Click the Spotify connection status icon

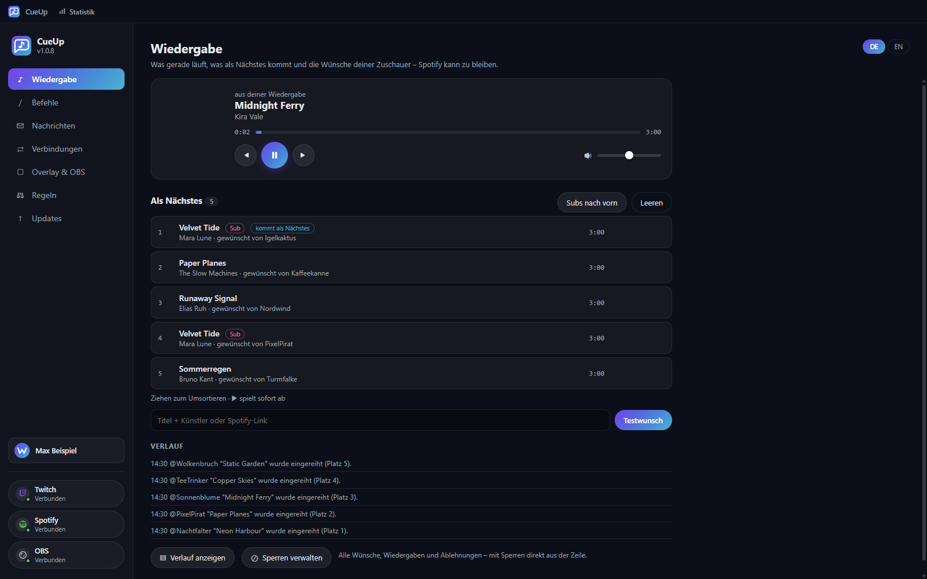pos(23,524)
